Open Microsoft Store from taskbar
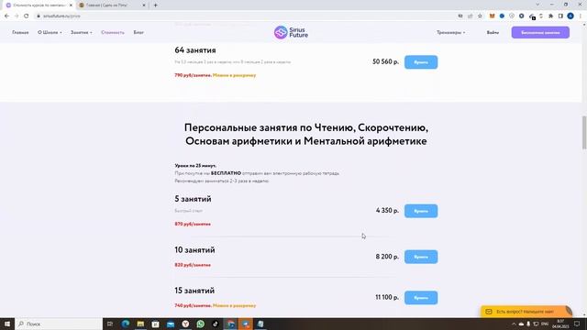This screenshot has width=587, height=330. 155,324
